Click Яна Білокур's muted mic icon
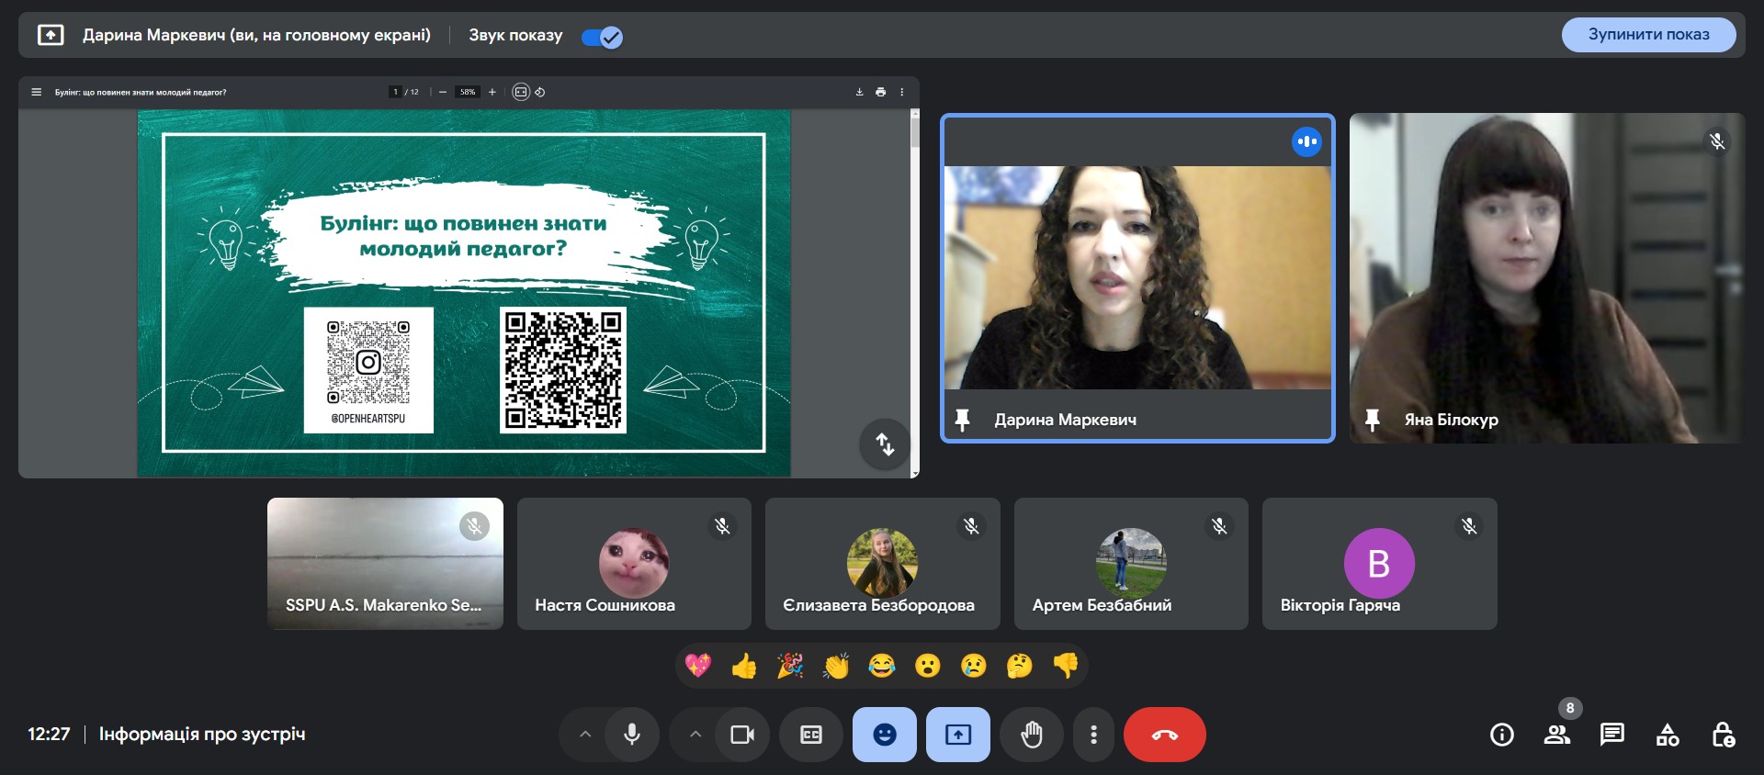Viewport: 1764px width, 775px height. [1717, 141]
